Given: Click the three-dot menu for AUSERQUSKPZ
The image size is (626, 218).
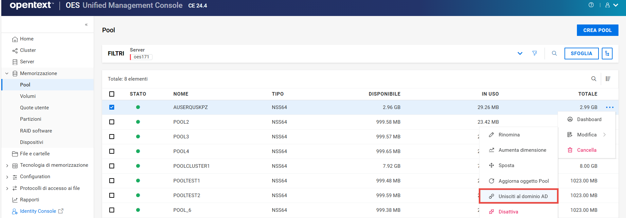Looking at the screenshot, I should (610, 107).
